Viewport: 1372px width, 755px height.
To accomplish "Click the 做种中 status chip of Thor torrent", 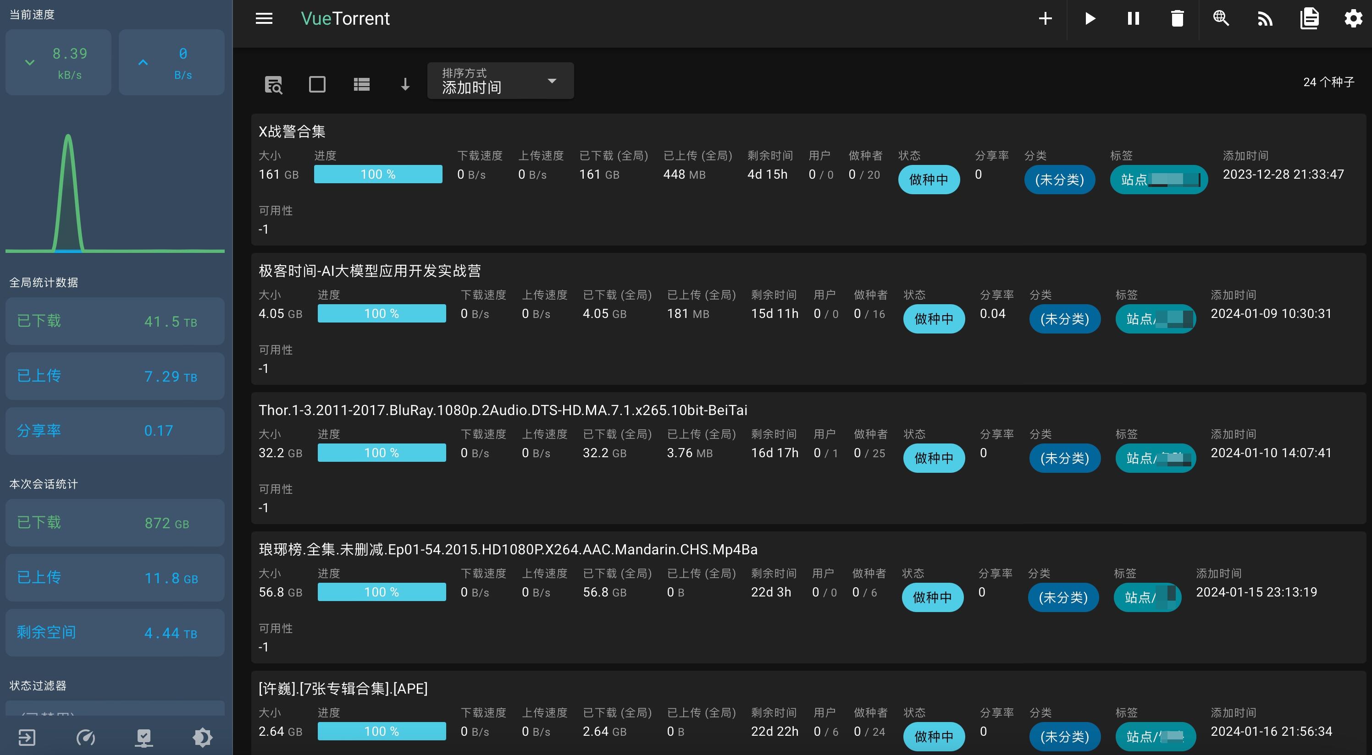I will click(934, 459).
